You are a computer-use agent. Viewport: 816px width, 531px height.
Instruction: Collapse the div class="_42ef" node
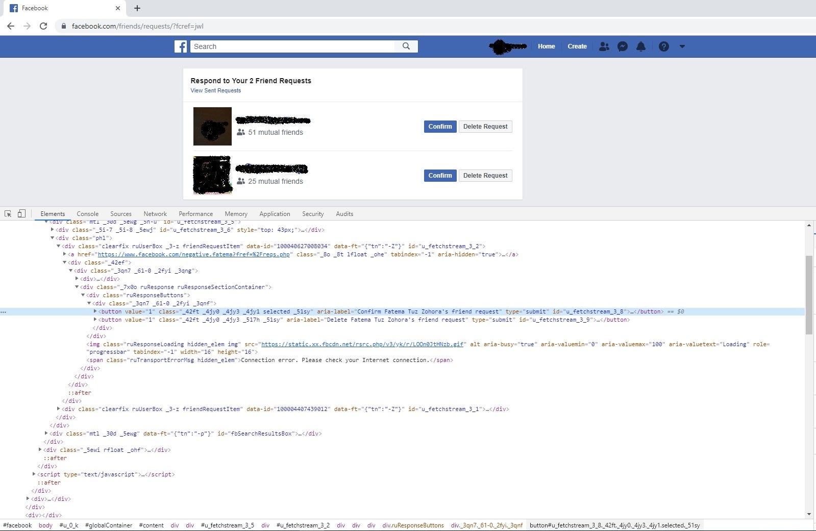point(64,262)
